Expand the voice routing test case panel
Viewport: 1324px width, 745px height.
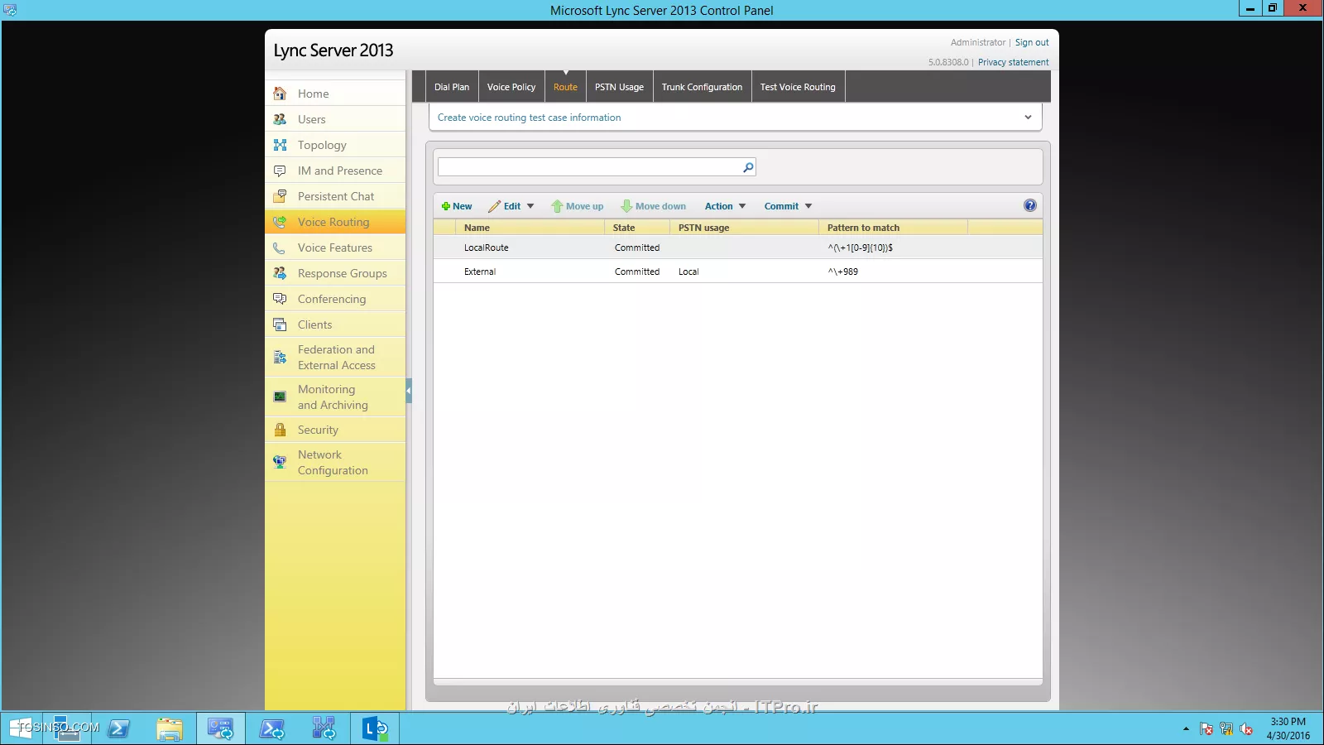(x=1028, y=117)
